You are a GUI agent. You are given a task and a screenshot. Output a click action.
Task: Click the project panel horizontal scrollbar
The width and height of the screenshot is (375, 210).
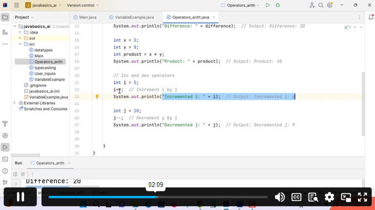point(25,155)
